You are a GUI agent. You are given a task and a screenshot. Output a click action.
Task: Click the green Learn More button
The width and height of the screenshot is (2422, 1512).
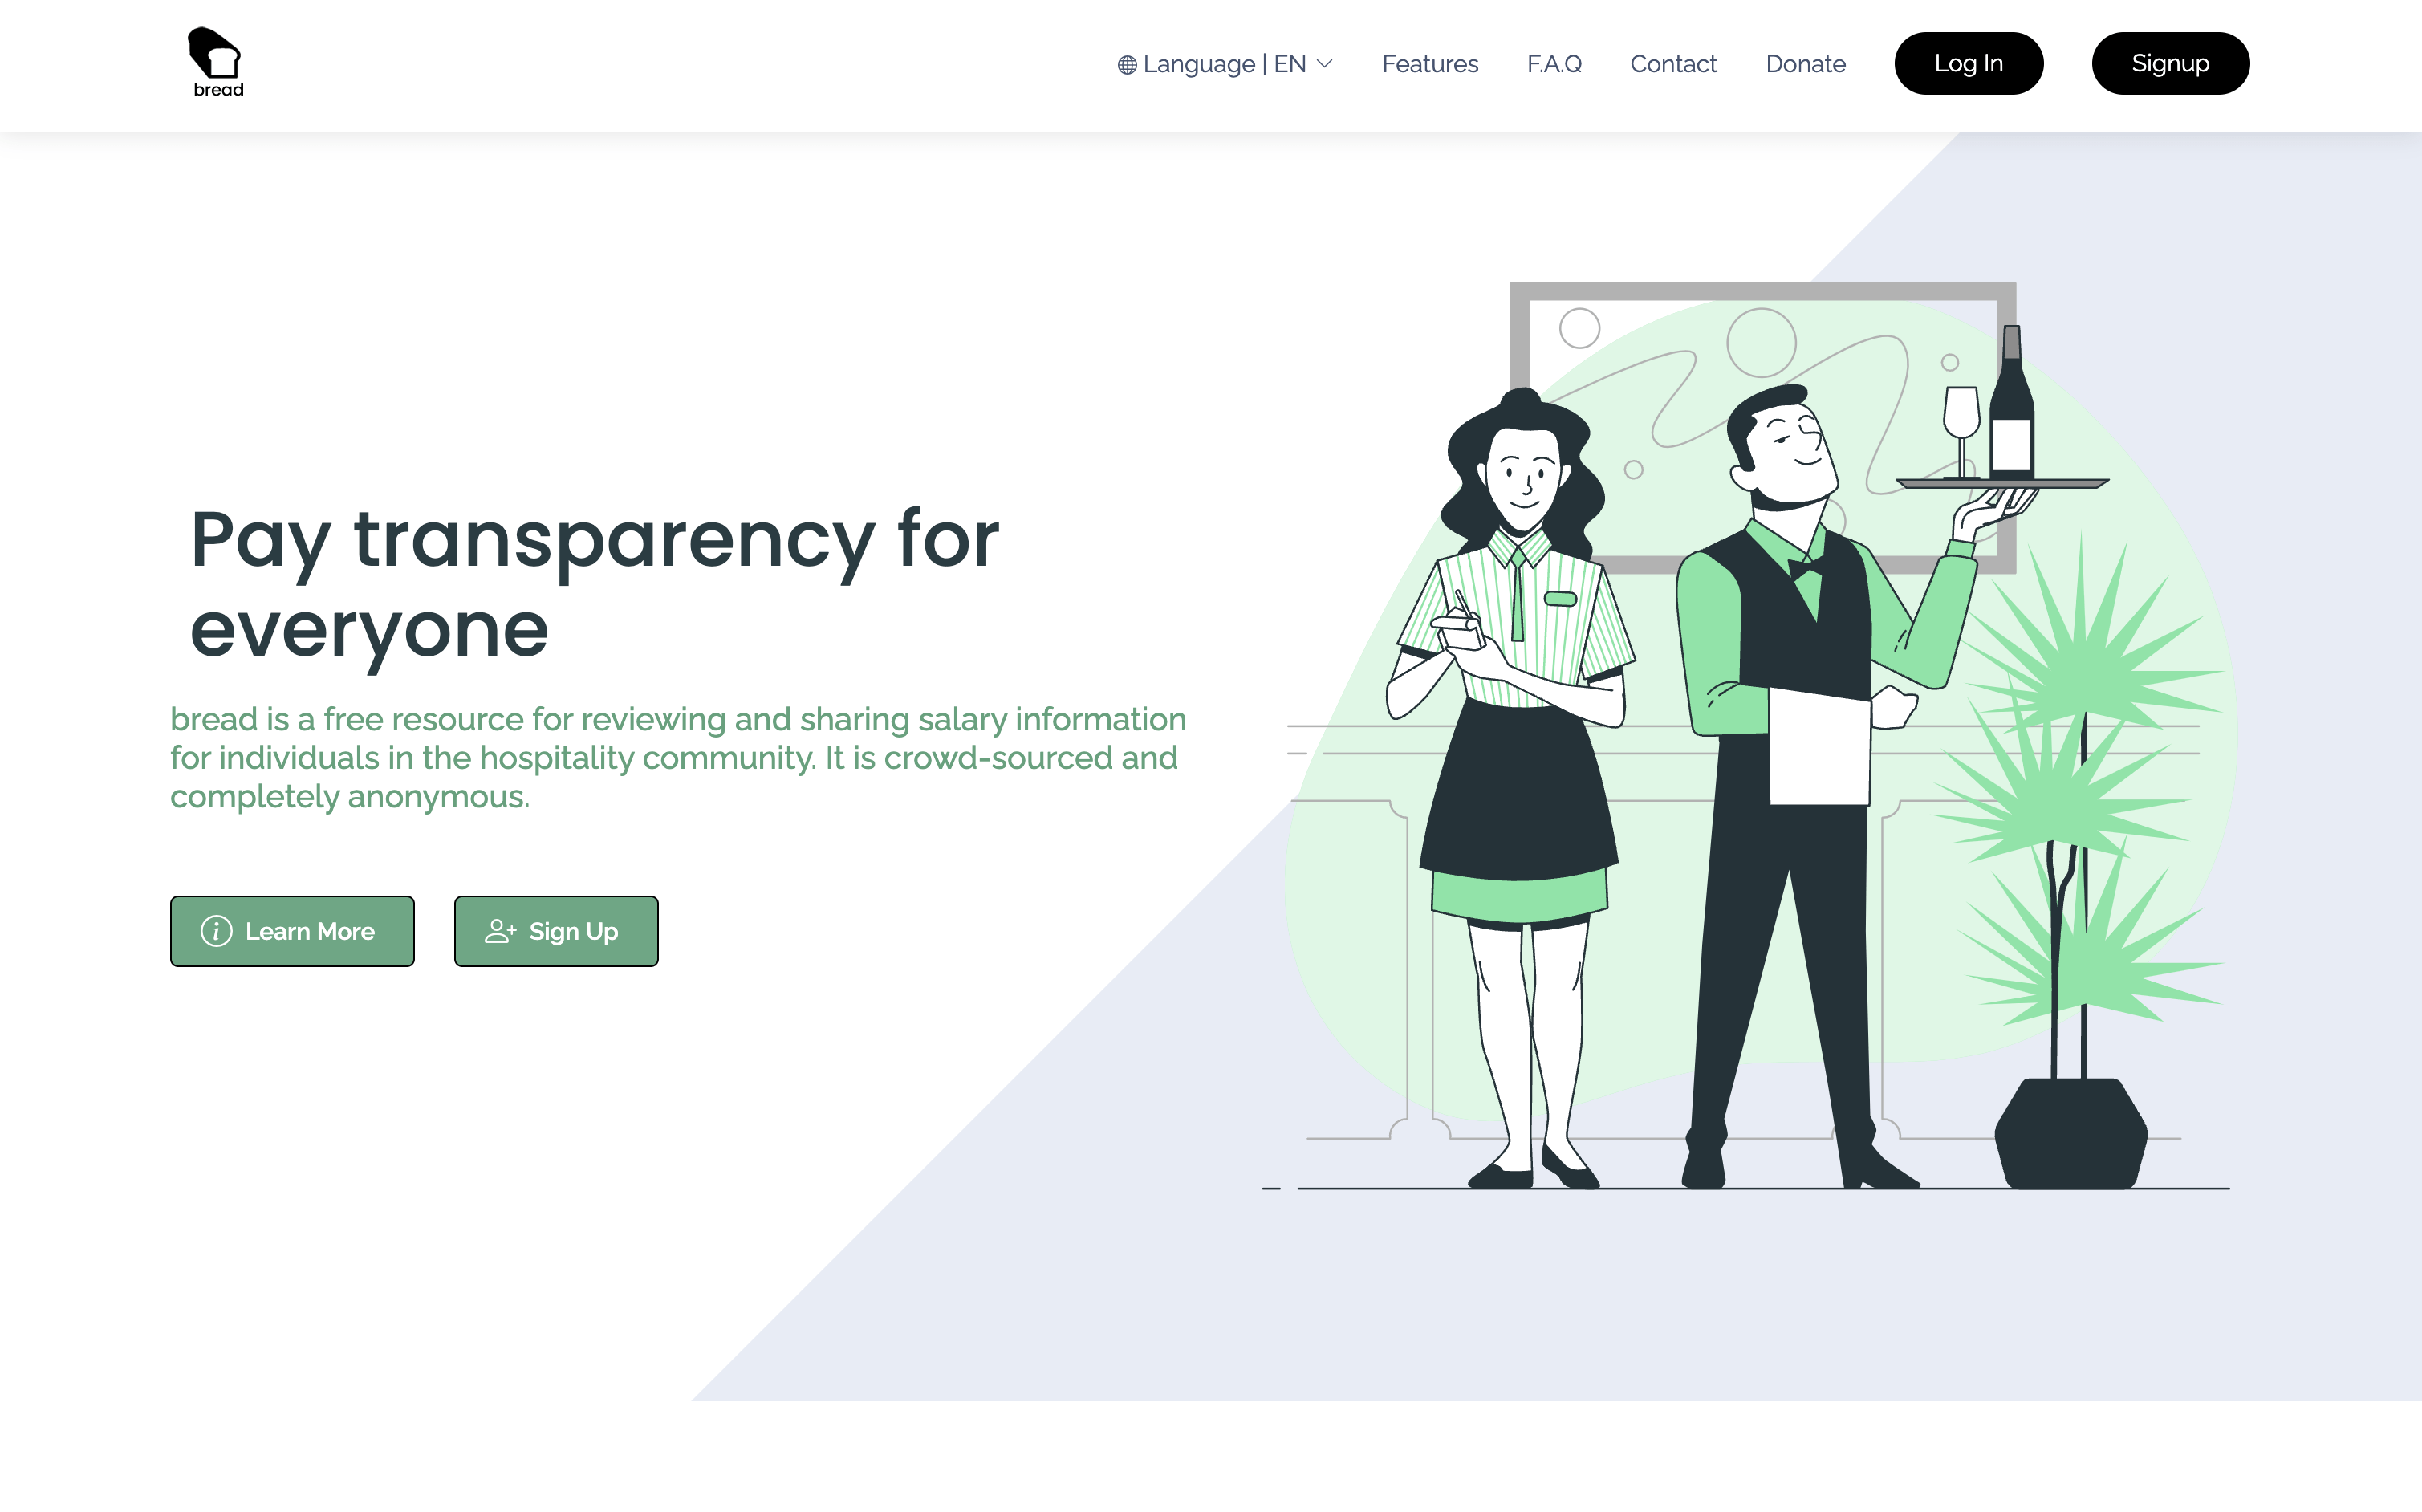point(293,930)
